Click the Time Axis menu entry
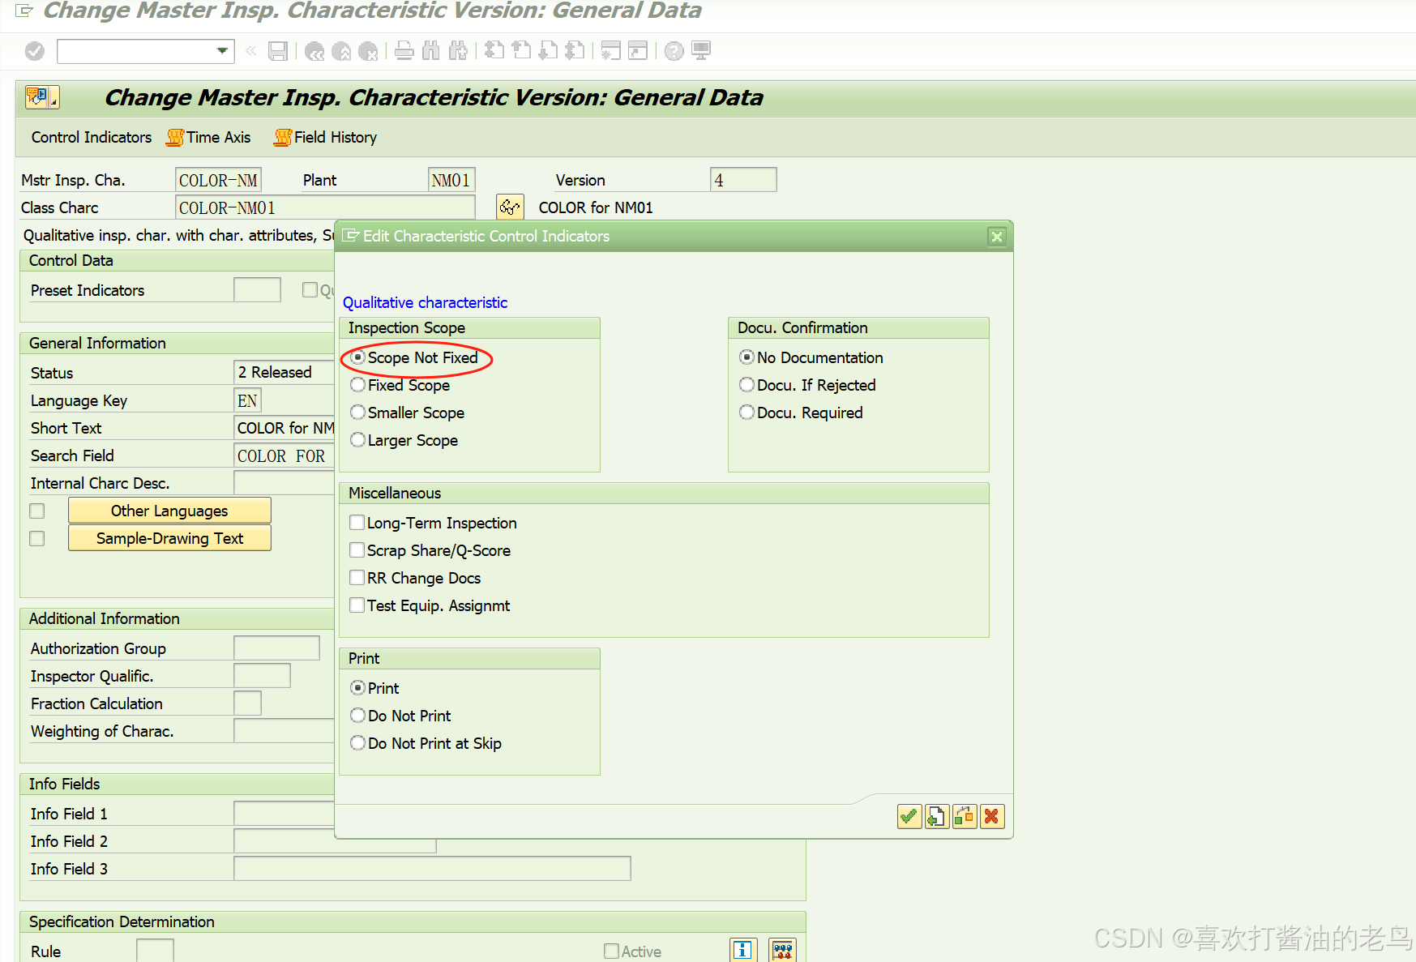Viewport: 1416px width, 962px height. coord(216,137)
